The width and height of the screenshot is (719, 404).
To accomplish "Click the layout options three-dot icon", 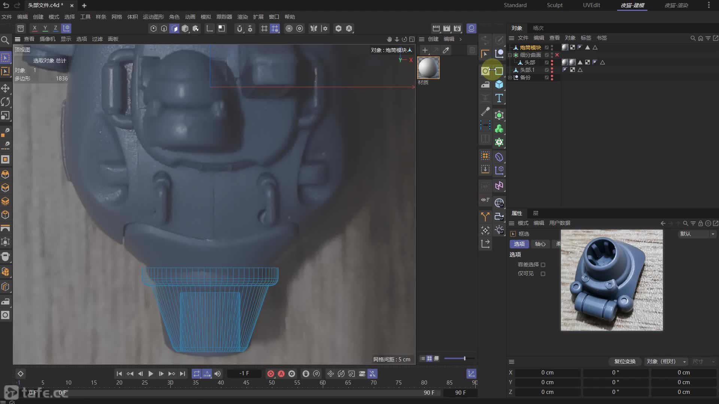I will (x=709, y=5).
